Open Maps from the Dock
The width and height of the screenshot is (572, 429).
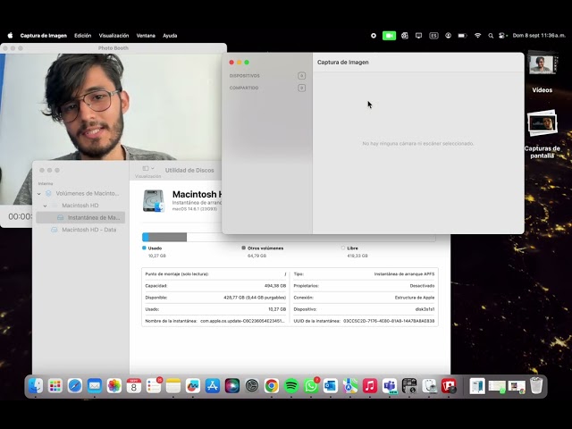click(350, 386)
